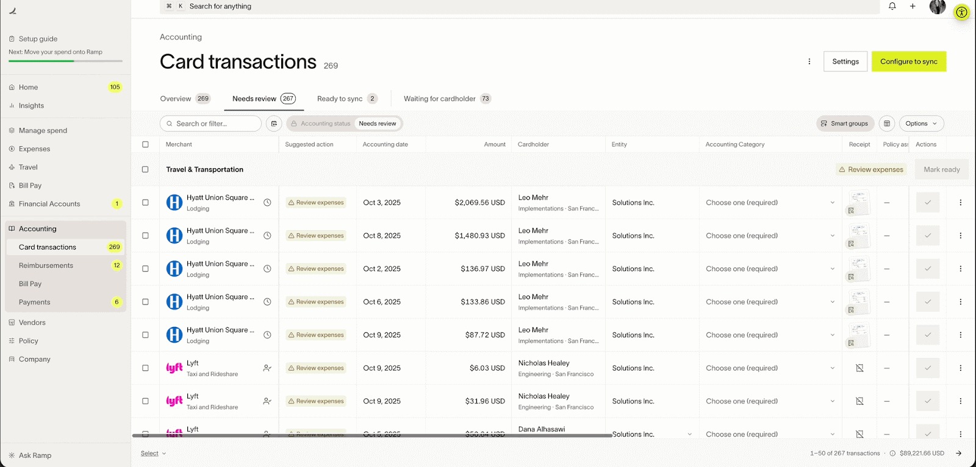Expand the Options dropdown
The height and width of the screenshot is (467, 976).
pyautogui.click(x=920, y=124)
